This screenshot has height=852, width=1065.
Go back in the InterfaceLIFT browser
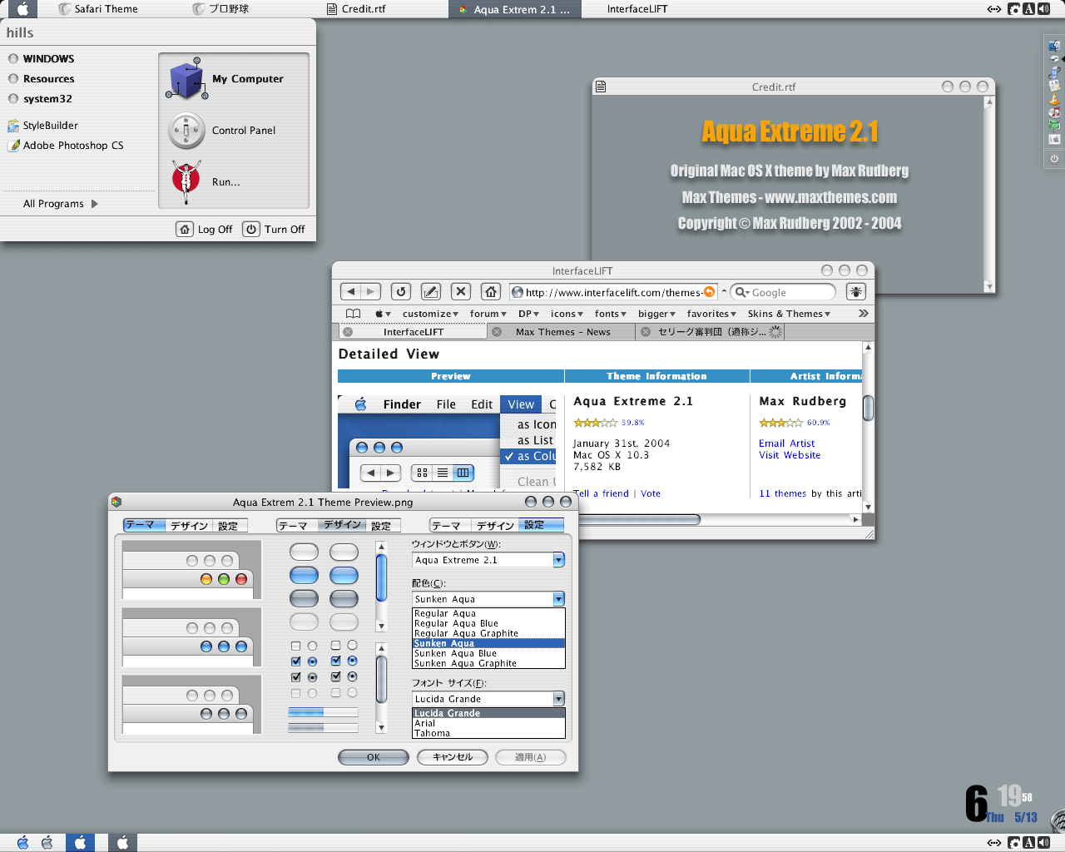pyautogui.click(x=351, y=292)
